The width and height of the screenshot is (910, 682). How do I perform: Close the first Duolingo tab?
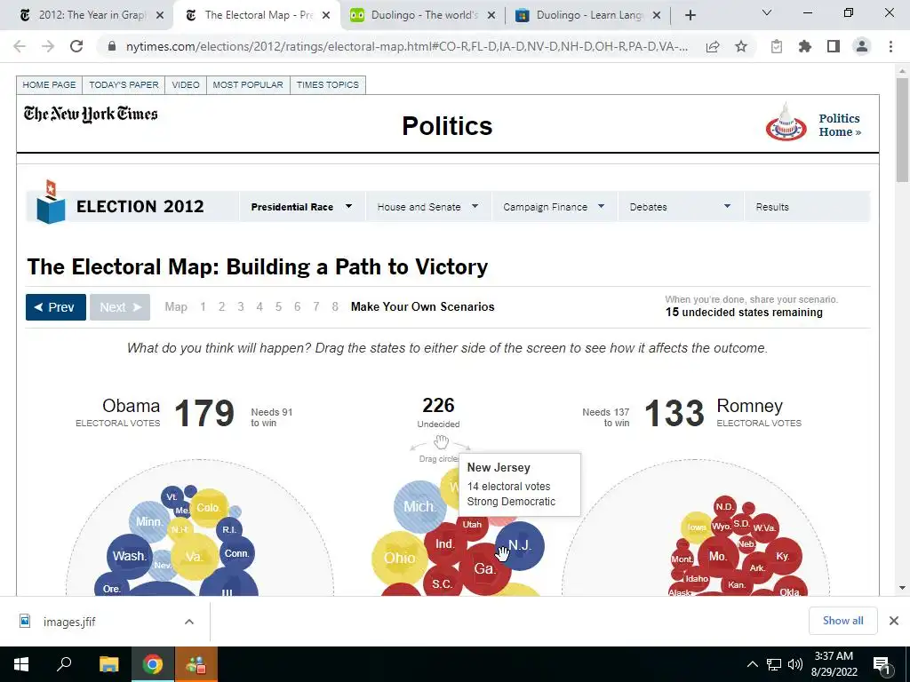491,15
